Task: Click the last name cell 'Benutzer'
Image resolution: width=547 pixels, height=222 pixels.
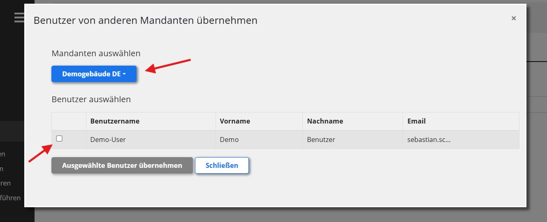Action: point(321,140)
